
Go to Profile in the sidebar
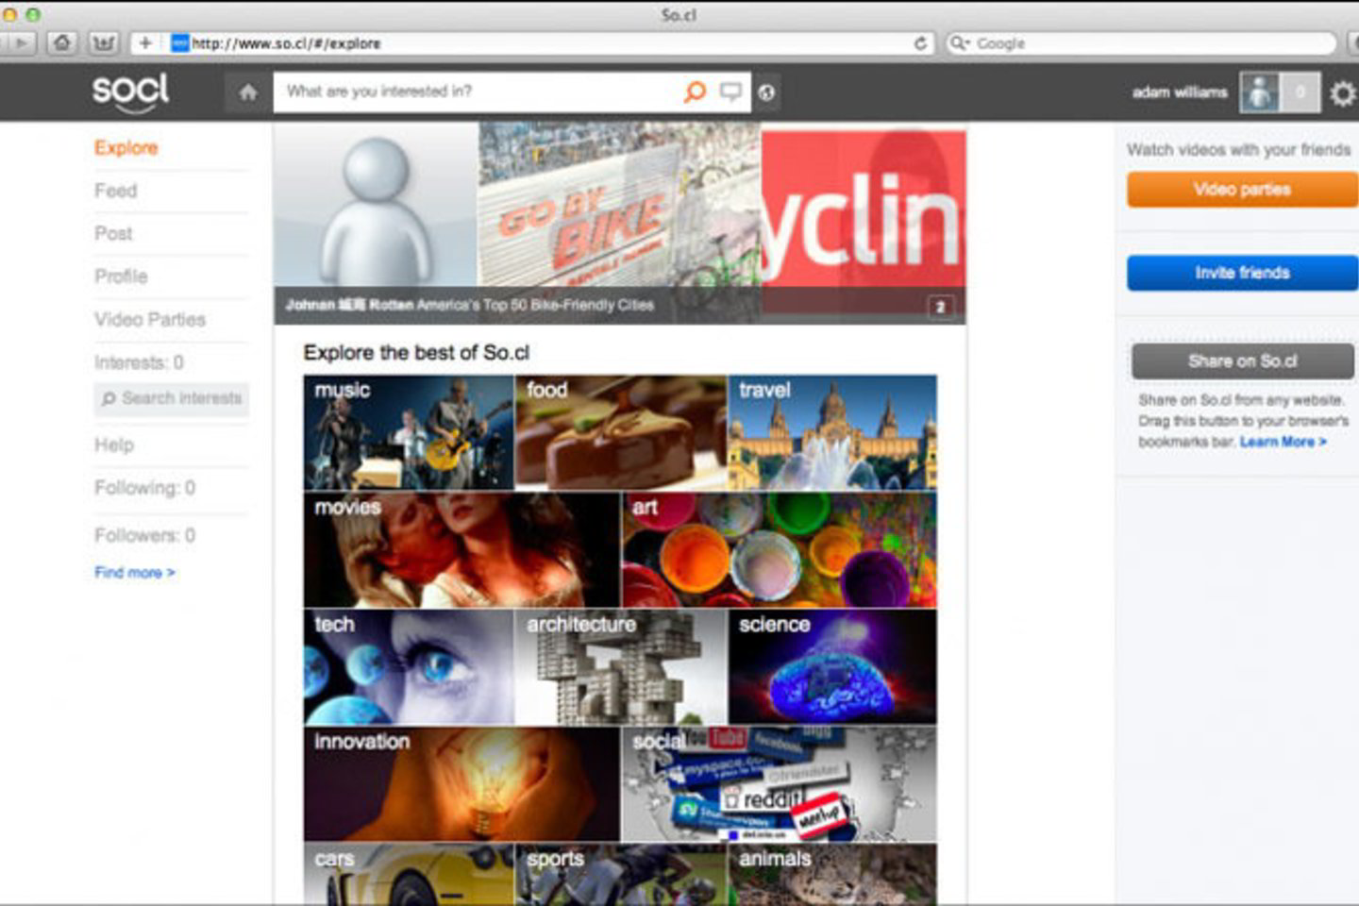click(x=121, y=277)
